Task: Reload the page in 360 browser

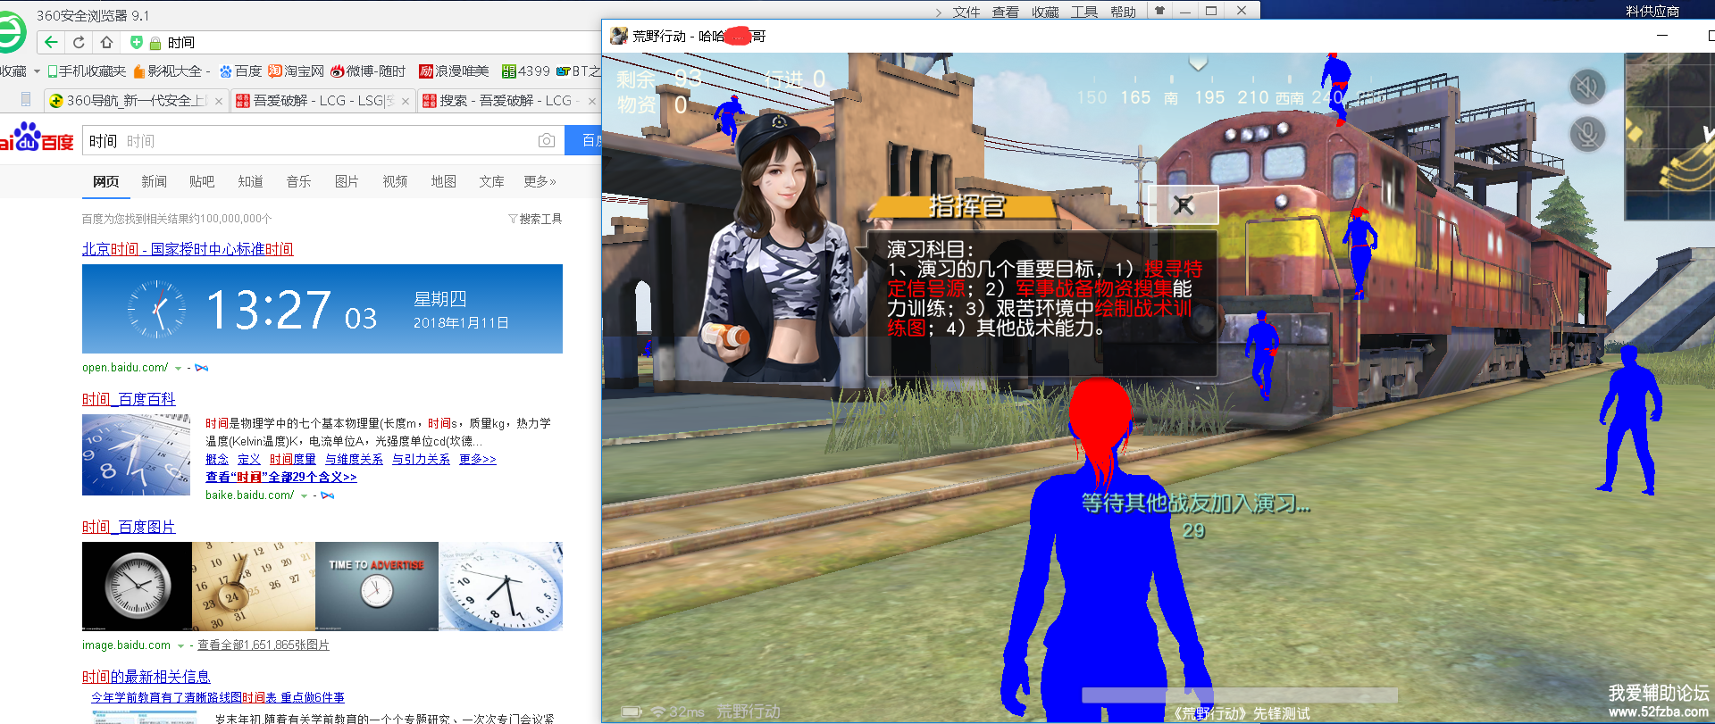Action: pos(79,42)
